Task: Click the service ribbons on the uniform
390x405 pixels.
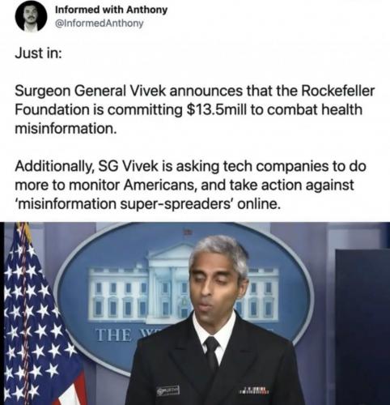Action: 255,390
